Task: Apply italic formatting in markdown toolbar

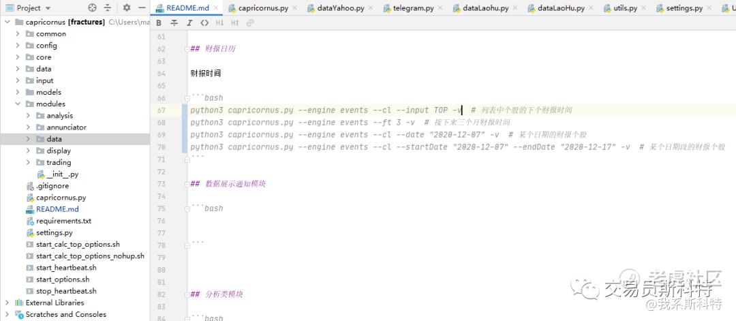Action: point(189,23)
